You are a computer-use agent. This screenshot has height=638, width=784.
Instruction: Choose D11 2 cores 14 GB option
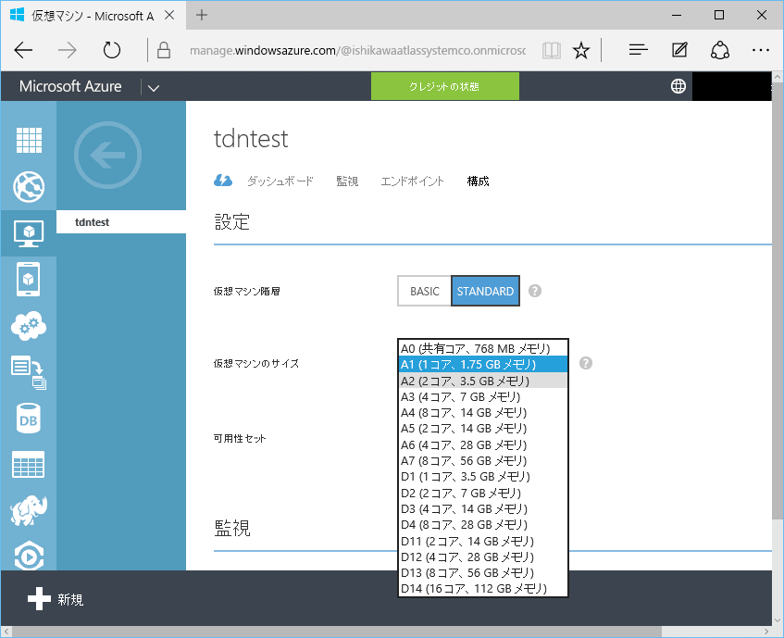(x=483, y=541)
